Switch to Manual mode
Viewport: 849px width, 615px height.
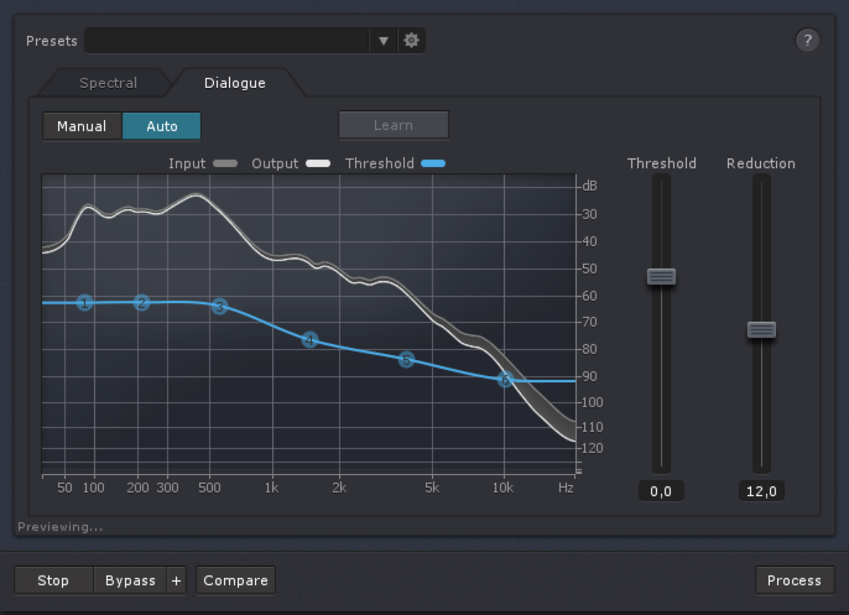[x=82, y=126]
